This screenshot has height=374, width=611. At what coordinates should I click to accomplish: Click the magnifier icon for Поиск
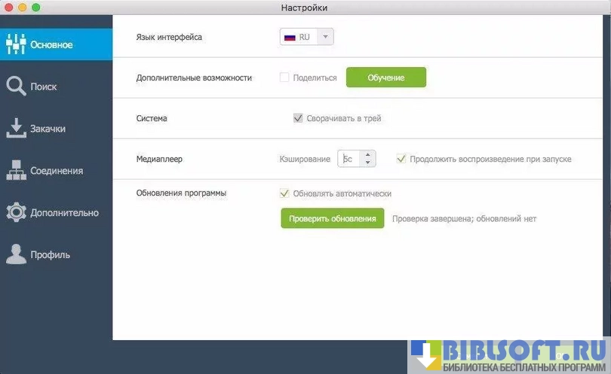pos(16,87)
